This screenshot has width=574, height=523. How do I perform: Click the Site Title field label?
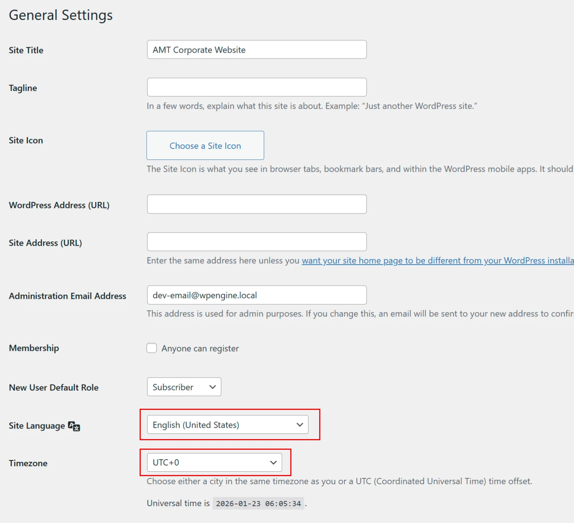pos(26,50)
